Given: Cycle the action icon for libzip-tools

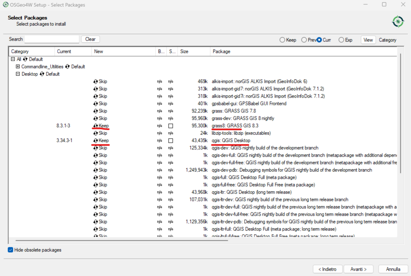Looking at the screenshot, I should coord(96,133).
